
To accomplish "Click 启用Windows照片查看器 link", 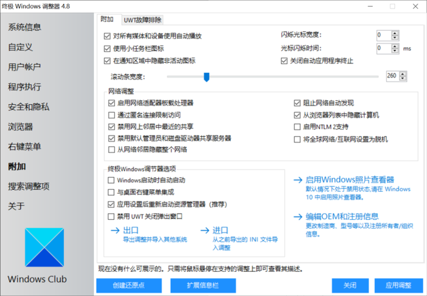I will pos(350,180).
